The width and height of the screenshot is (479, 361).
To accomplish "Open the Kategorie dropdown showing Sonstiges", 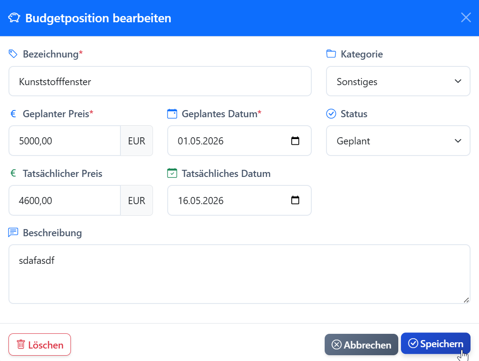I will point(398,81).
